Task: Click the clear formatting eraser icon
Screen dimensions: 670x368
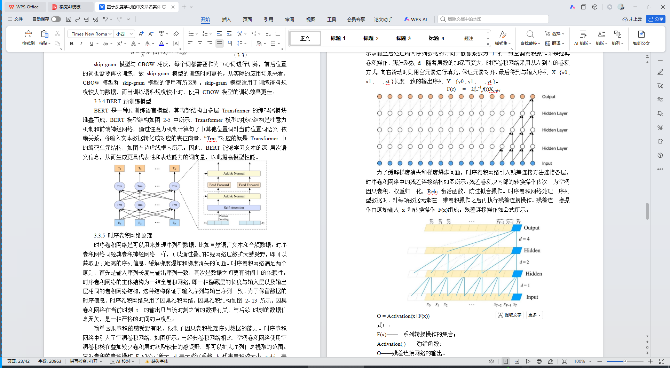Action: point(176,34)
